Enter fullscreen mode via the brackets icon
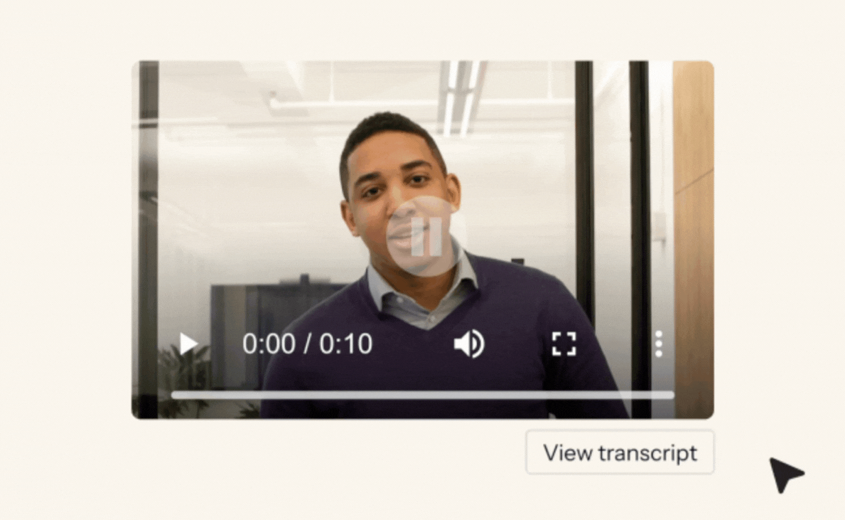This screenshot has height=520, width=845. pos(564,344)
